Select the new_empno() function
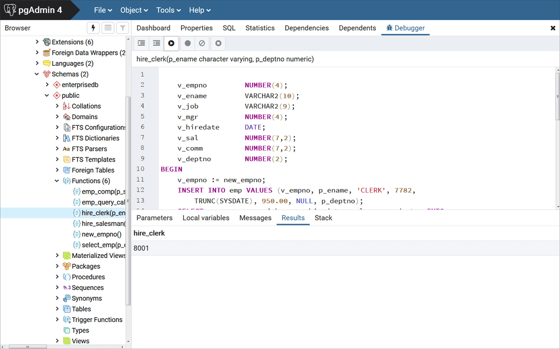The image size is (560, 349). tap(101, 234)
